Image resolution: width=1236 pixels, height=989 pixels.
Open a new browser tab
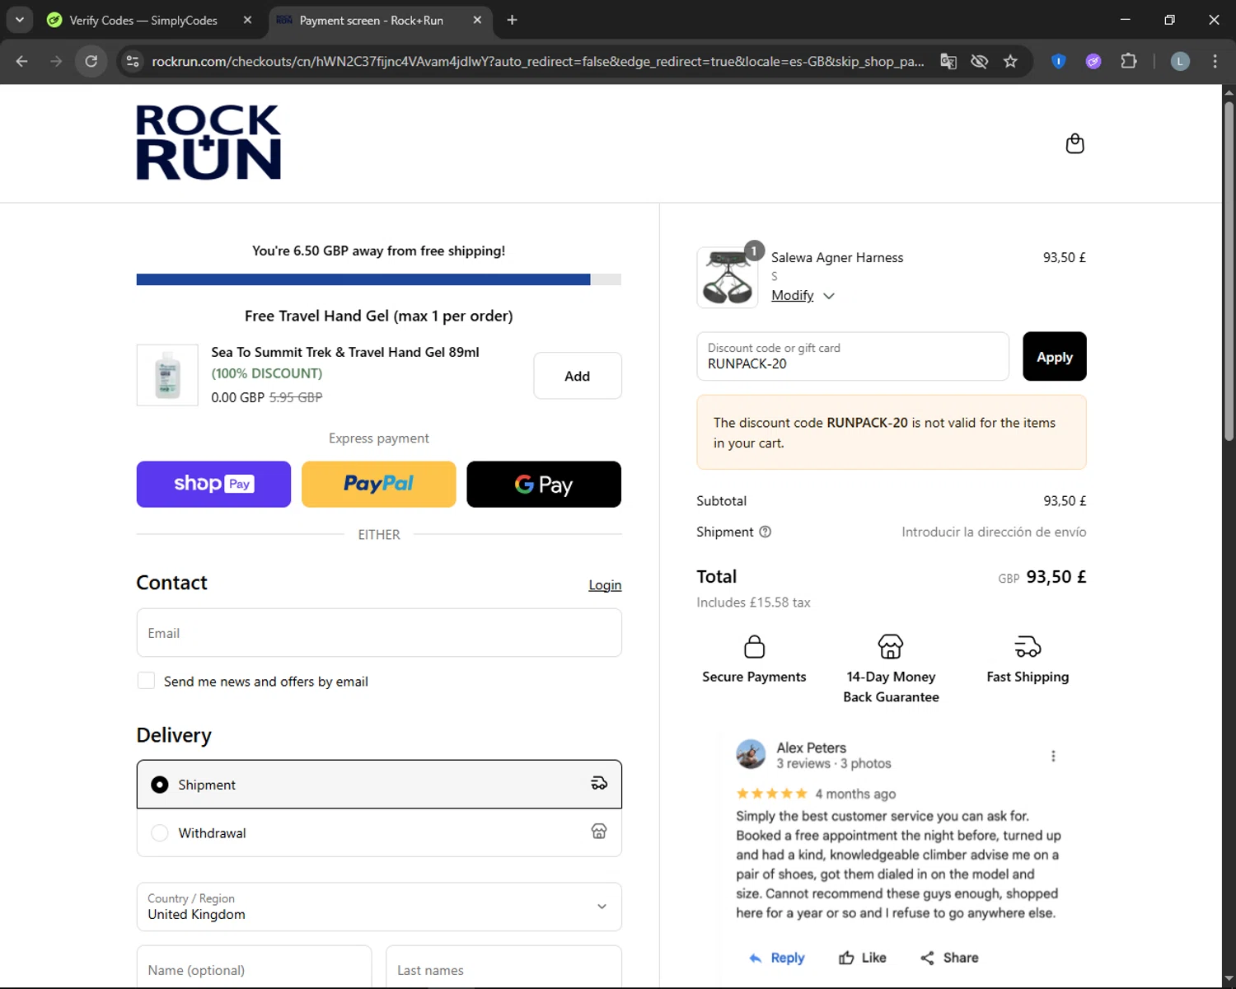(x=512, y=20)
